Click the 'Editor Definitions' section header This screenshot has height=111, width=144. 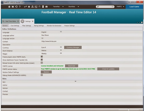click(9, 29)
